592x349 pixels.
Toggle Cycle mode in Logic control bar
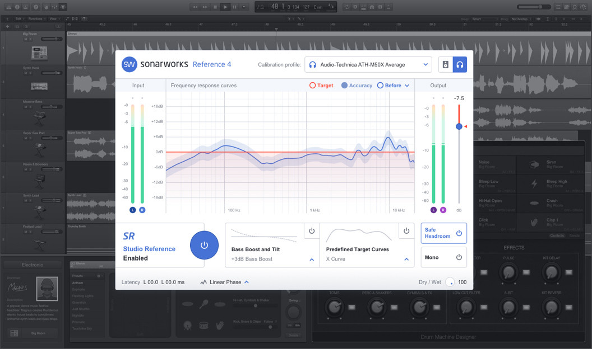click(x=347, y=7)
